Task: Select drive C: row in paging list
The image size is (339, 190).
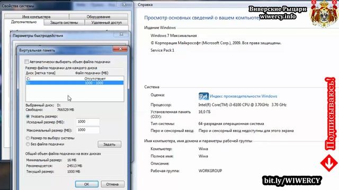Action: pyautogui.click(x=75, y=79)
